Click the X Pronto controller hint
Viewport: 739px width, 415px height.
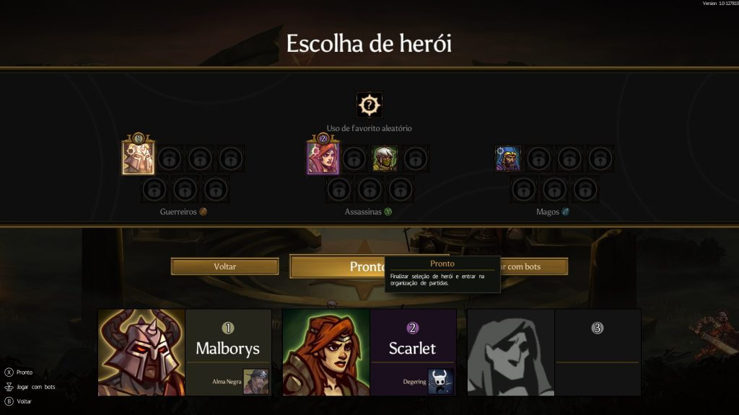[19, 372]
